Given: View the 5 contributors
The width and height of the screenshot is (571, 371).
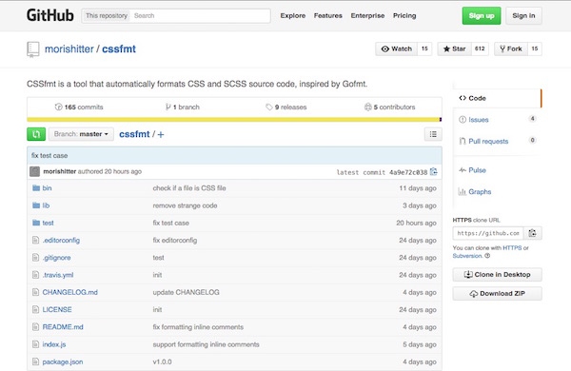Looking at the screenshot, I should (x=389, y=107).
